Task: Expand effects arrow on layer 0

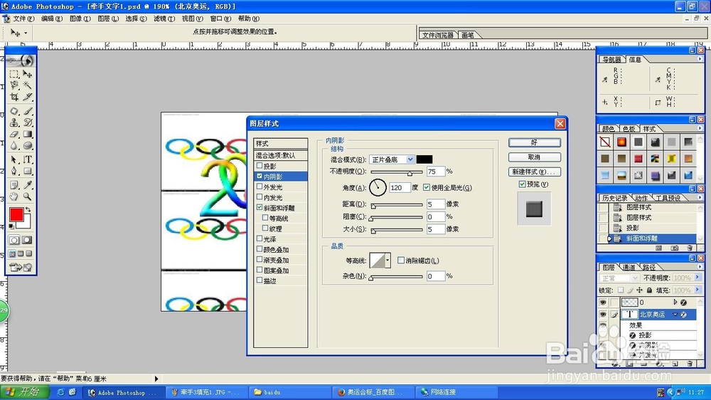Action: pyautogui.click(x=675, y=302)
